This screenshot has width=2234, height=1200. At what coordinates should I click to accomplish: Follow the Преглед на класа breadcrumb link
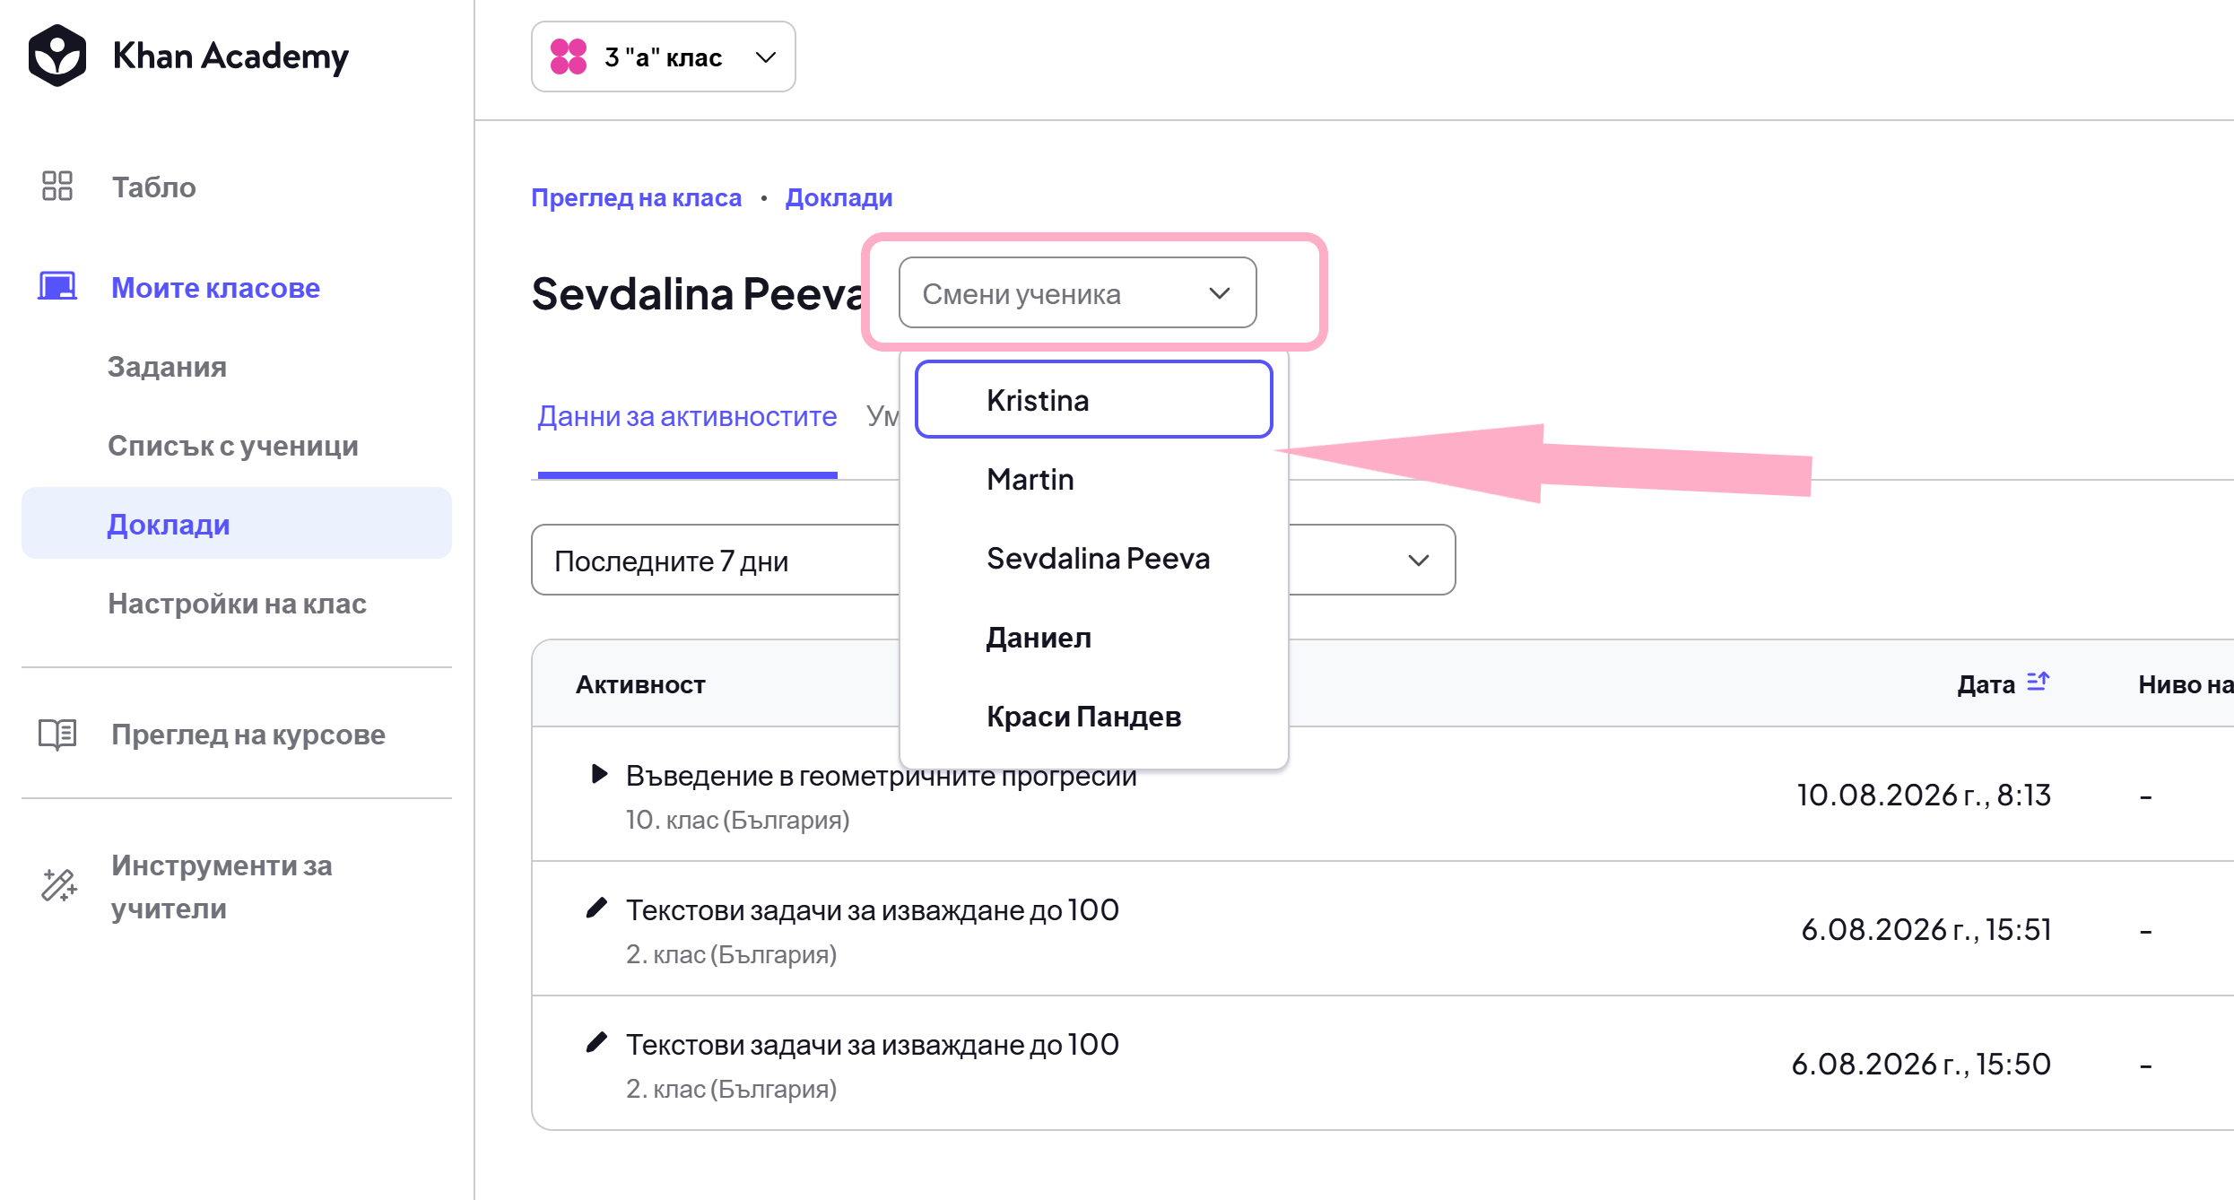636,197
